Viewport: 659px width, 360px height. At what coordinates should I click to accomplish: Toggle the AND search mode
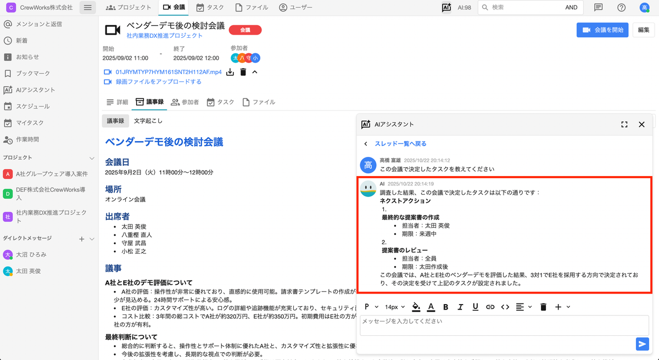pyautogui.click(x=571, y=8)
